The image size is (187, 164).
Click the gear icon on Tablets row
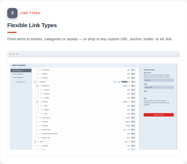click(x=132, y=98)
